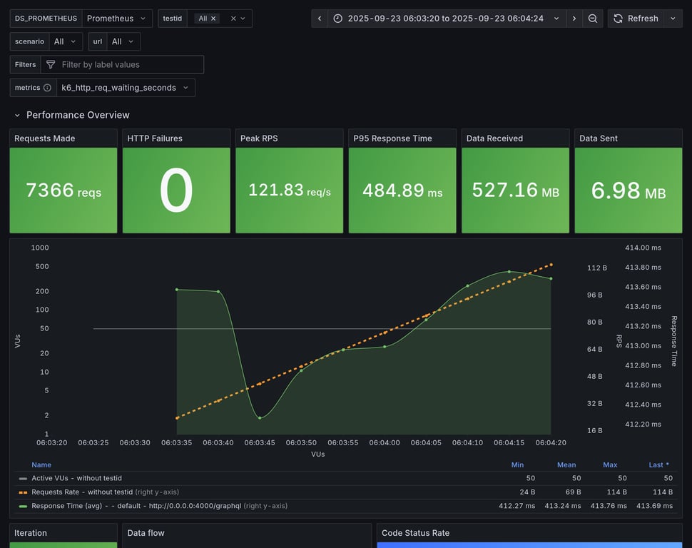Collapse the Performance Overview row
This screenshot has width=692, height=548.
tap(17, 116)
